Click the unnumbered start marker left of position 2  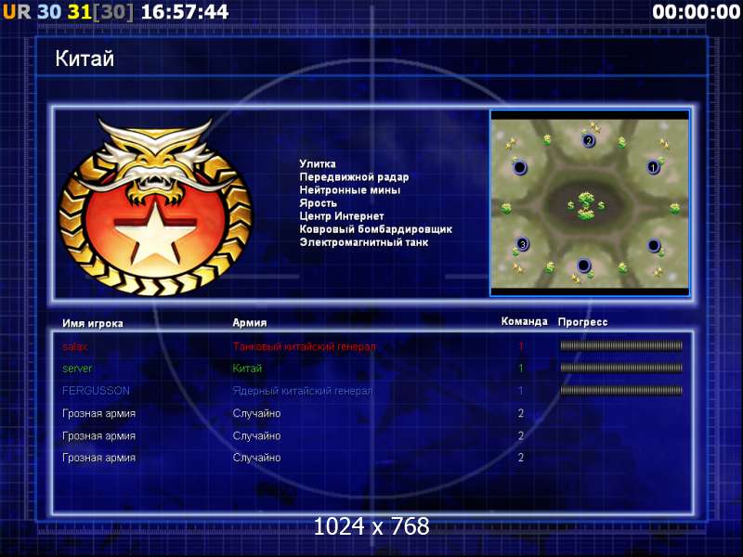coord(520,167)
